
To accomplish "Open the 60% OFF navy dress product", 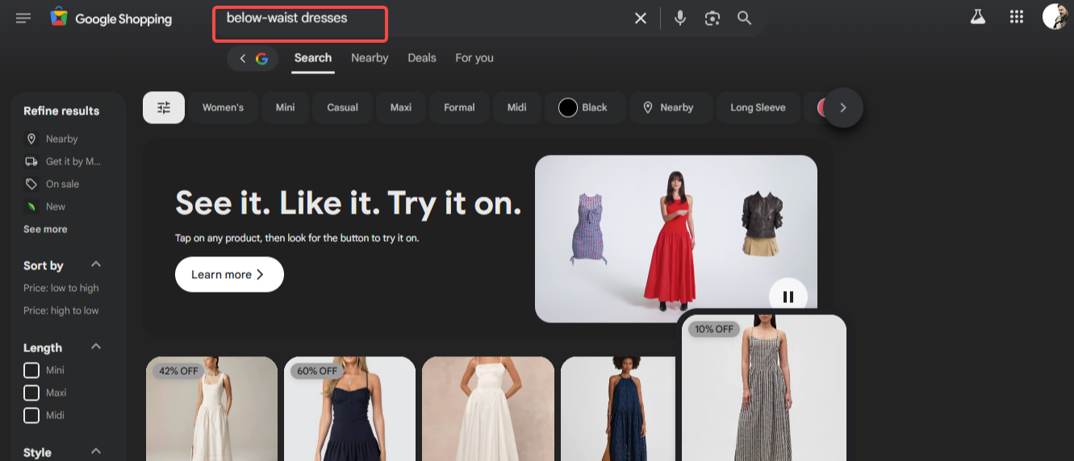I will [x=349, y=409].
